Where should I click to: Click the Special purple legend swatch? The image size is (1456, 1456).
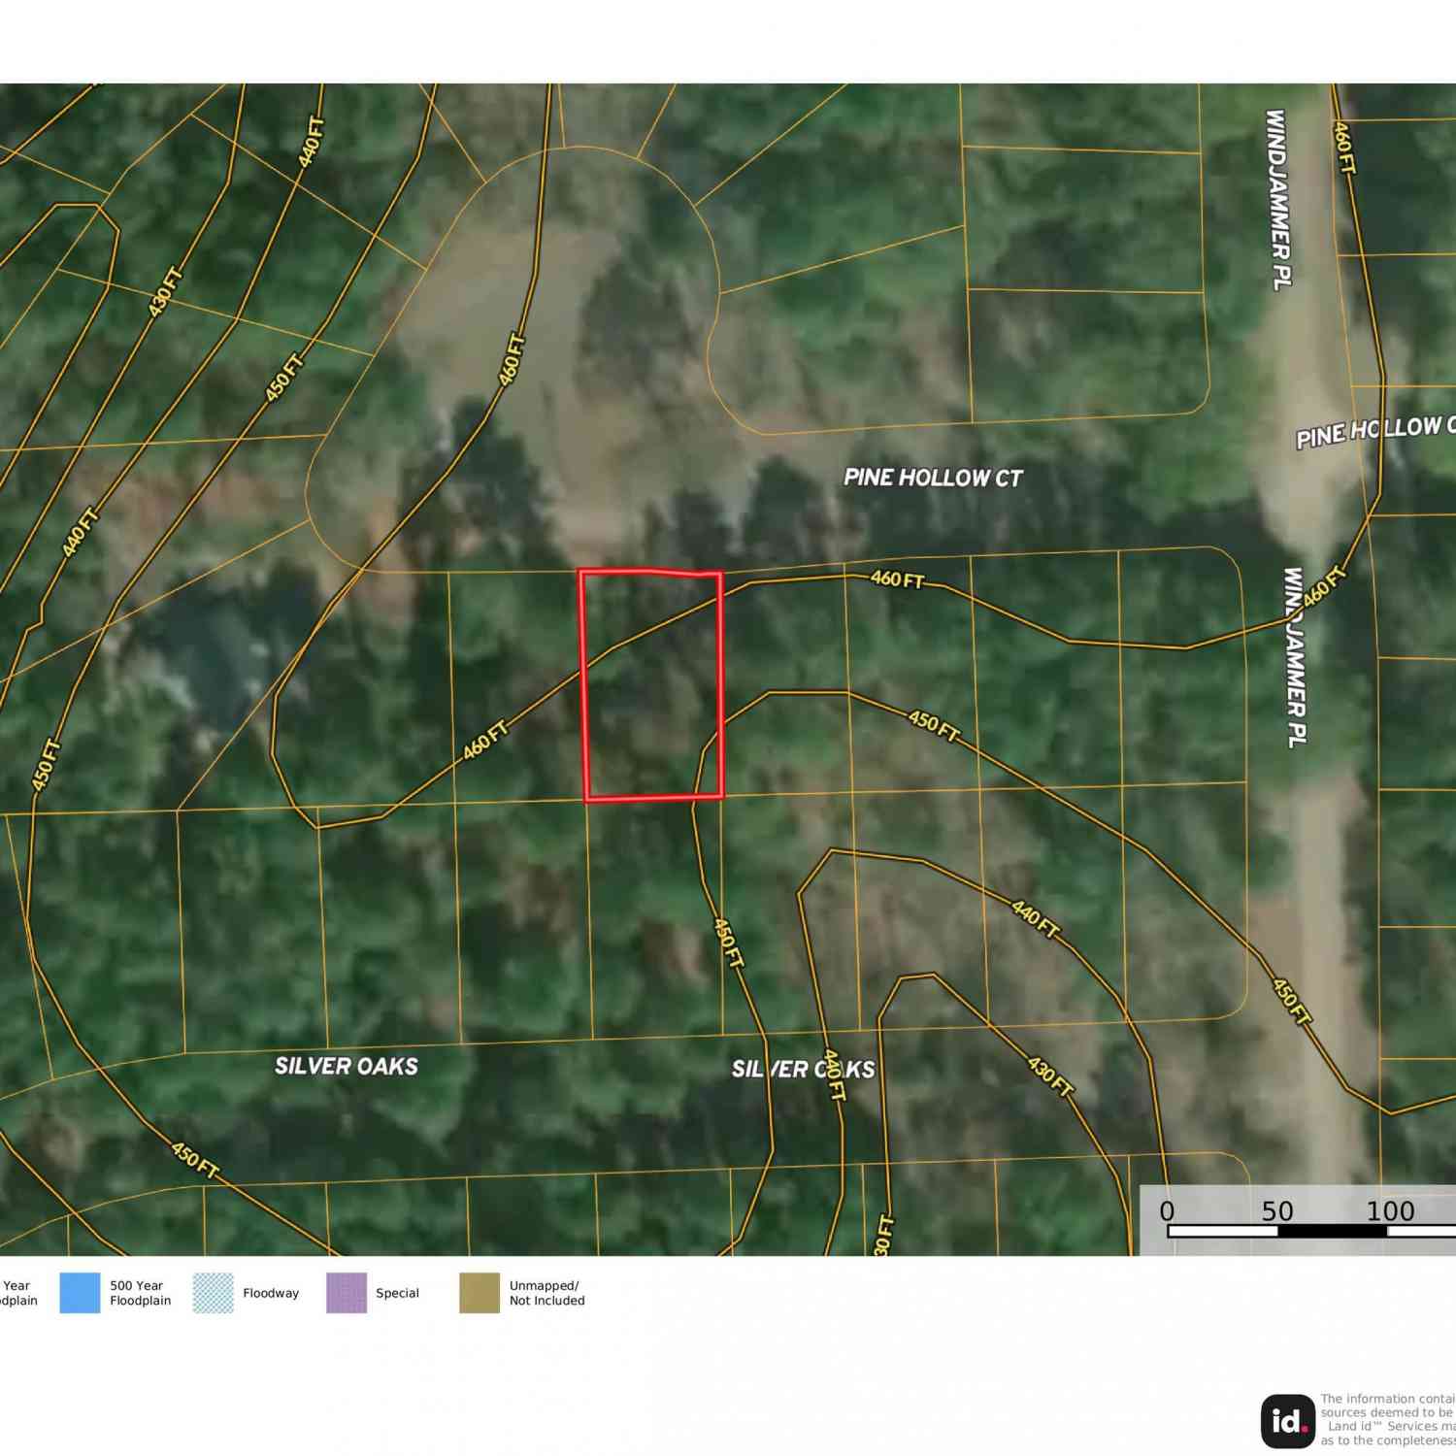pos(347,1293)
